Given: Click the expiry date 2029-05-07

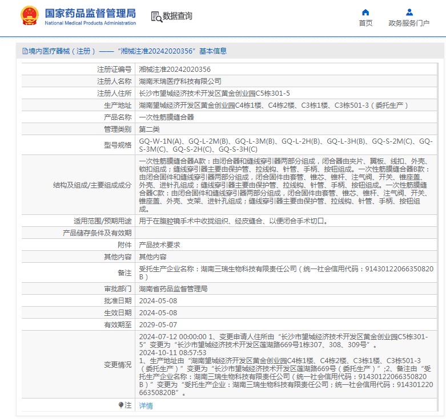Looking at the screenshot, I should [158, 324].
